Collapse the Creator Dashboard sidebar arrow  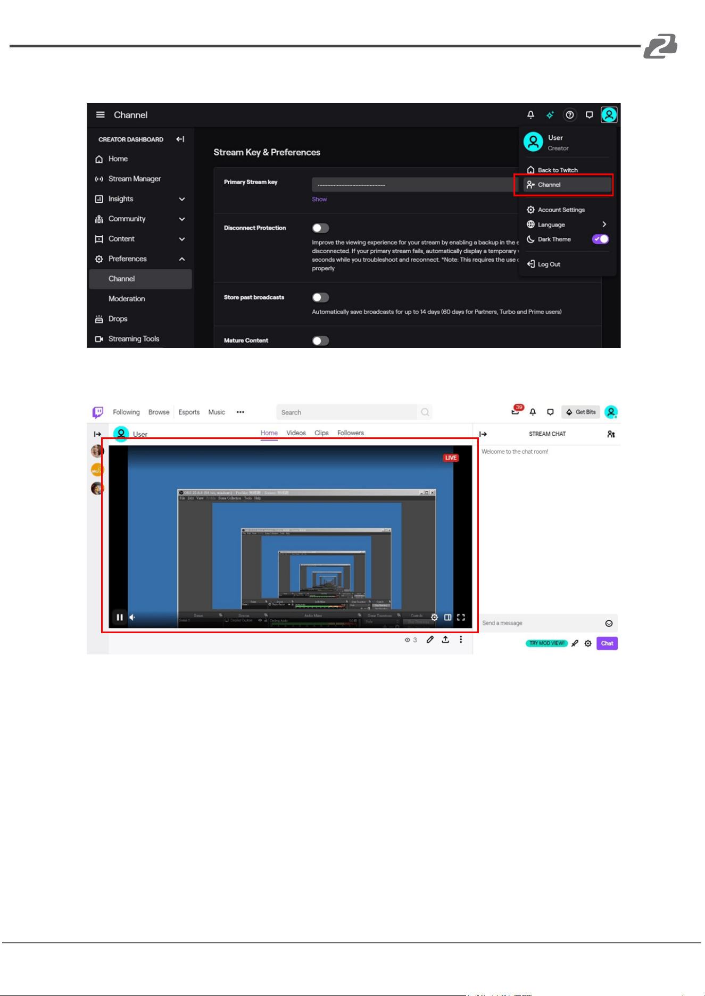click(180, 139)
